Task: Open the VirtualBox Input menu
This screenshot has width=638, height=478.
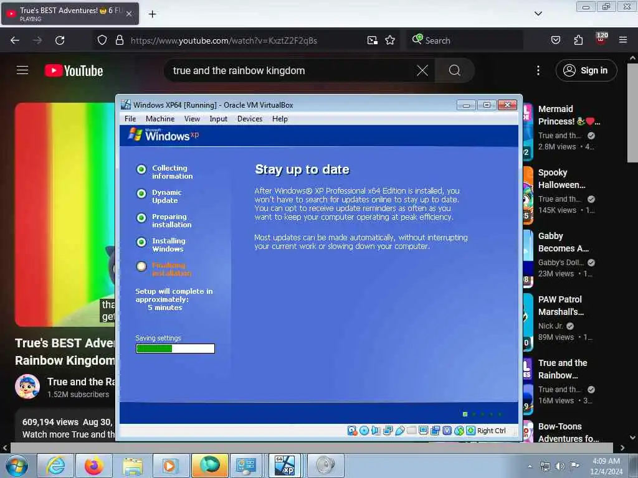Action: click(219, 119)
